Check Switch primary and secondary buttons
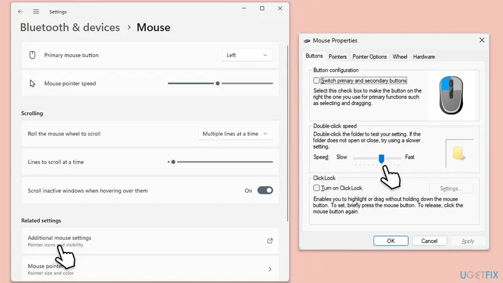The image size is (503, 283). [x=317, y=80]
